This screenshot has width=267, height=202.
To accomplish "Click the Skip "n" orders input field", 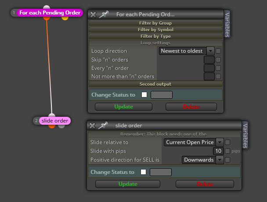I will click(x=209, y=60).
